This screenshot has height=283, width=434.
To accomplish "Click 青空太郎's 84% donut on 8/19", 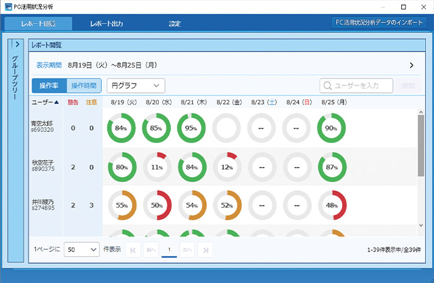I will 121,128.
